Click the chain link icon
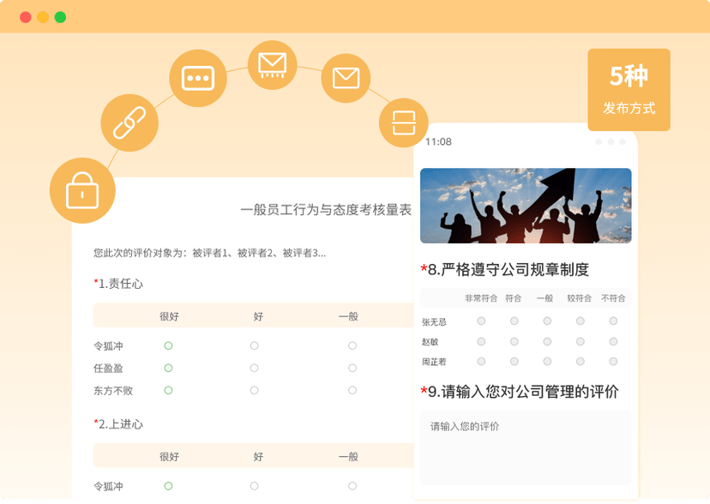The height and width of the screenshot is (504, 710). coord(129,122)
